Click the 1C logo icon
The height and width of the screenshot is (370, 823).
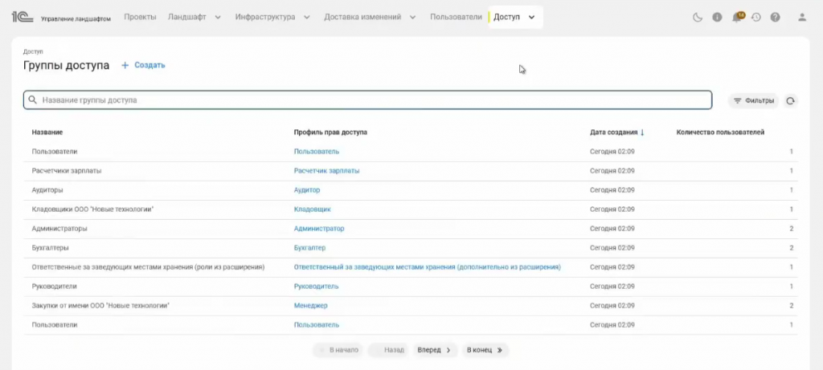tap(23, 17)
